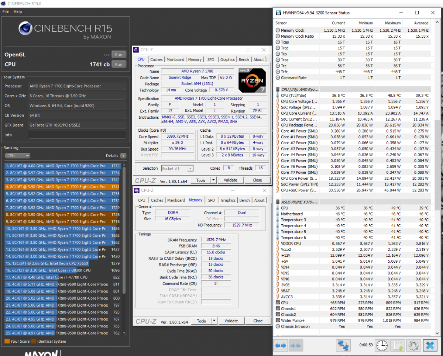The width and height of the screenshot is (443, 356).
Task: Click the Cinebench title bar app icon
Action: pyautogui.click(x=4, y=3)
